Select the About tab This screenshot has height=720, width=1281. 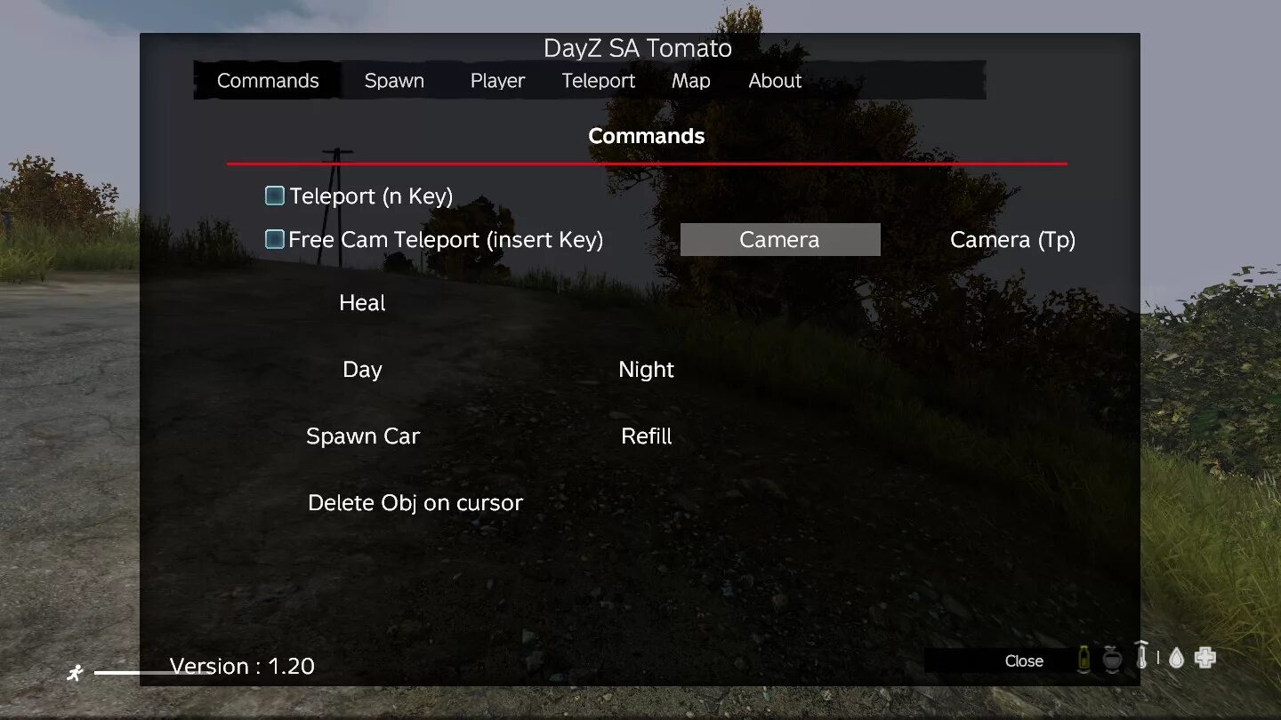(x=775, y=81)
